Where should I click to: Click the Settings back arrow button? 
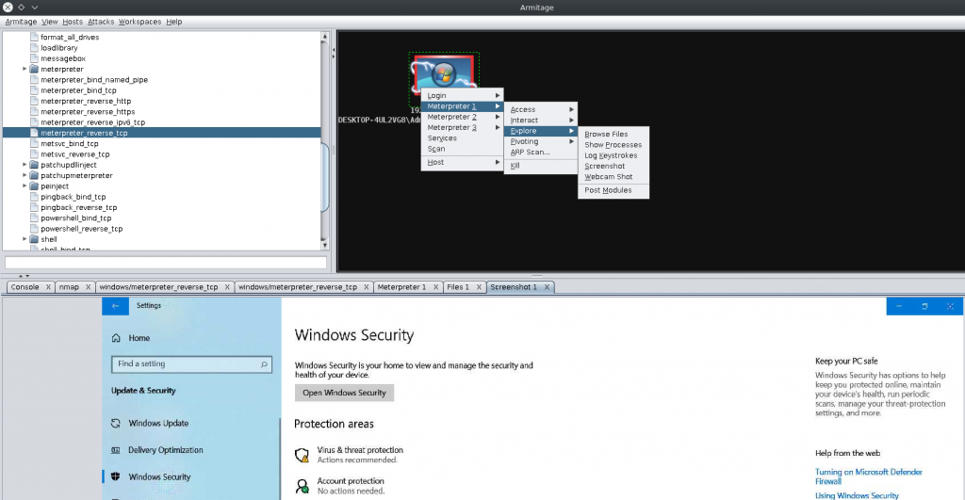click(x=115, y=306)
